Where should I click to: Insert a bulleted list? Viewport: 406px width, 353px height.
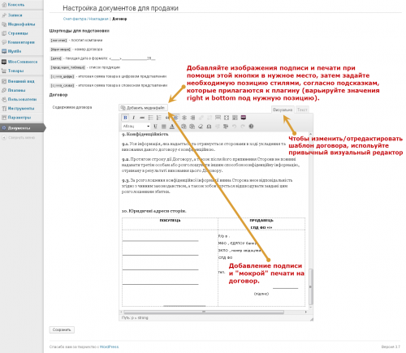[150, 118]
